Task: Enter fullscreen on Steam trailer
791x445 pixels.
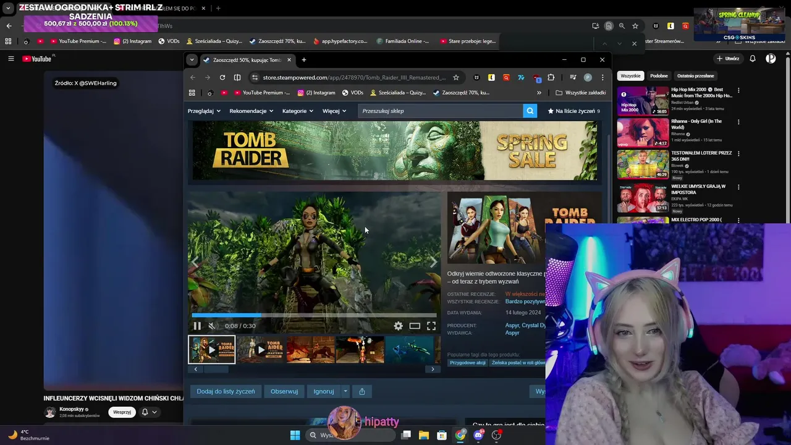Action: click(x=431, y=326)
